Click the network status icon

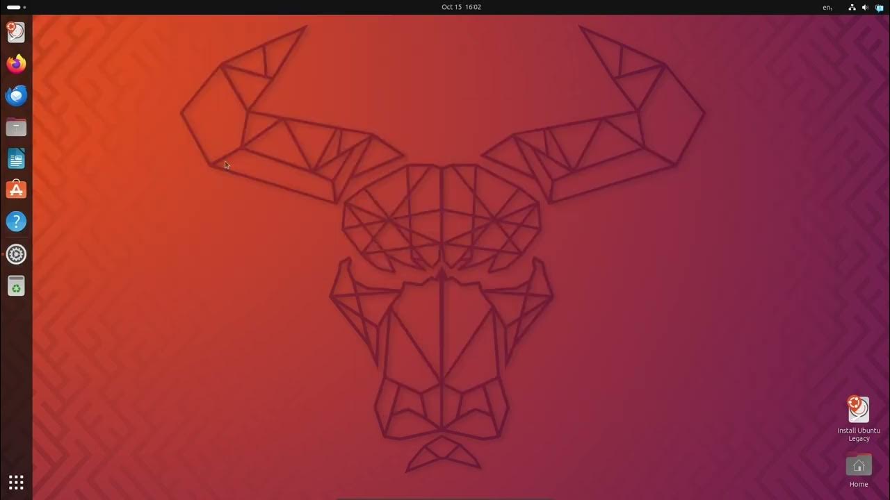[x=852, y=7]
